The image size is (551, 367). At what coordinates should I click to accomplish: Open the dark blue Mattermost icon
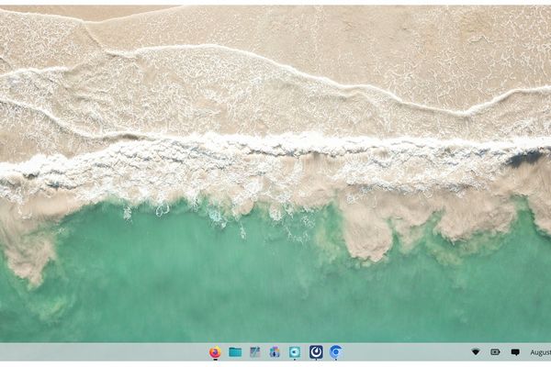point(316,352)
